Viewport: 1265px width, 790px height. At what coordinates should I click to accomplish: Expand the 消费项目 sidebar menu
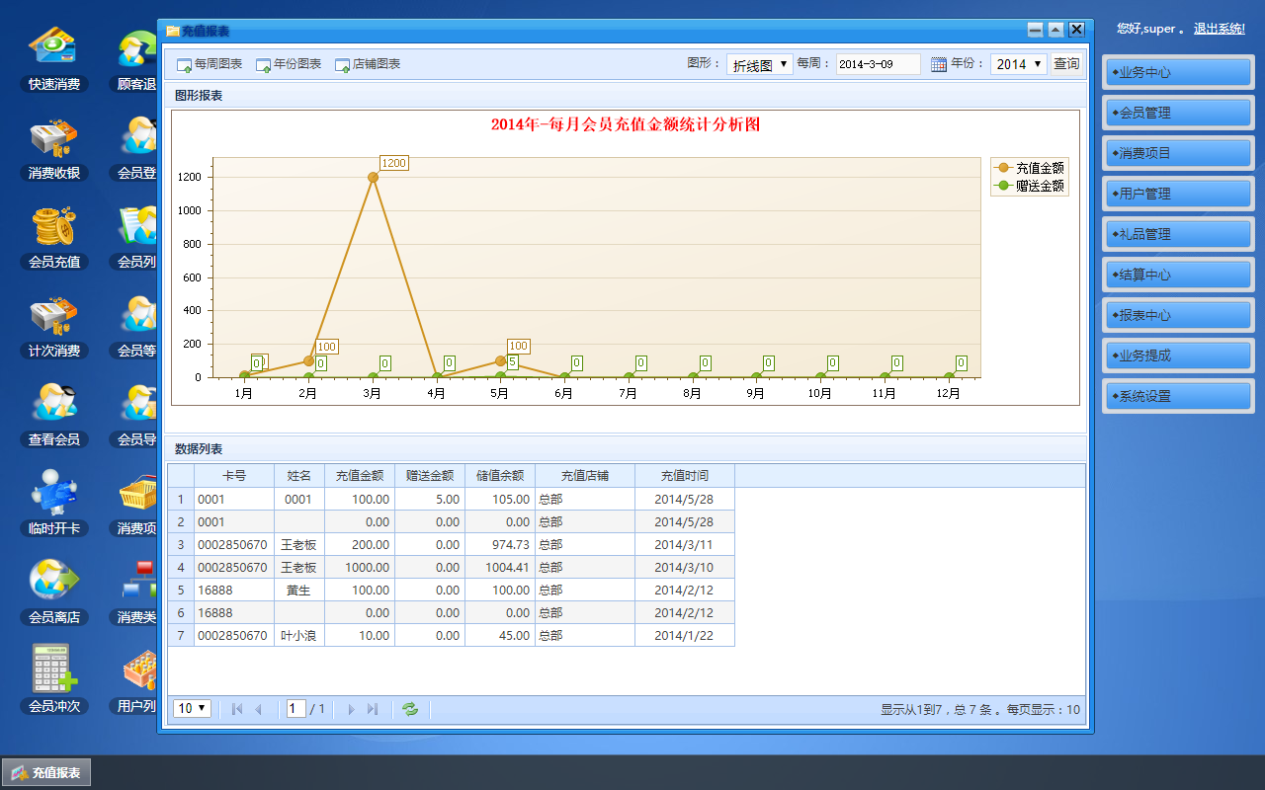pyautogui.click(x=1178, y=153)
